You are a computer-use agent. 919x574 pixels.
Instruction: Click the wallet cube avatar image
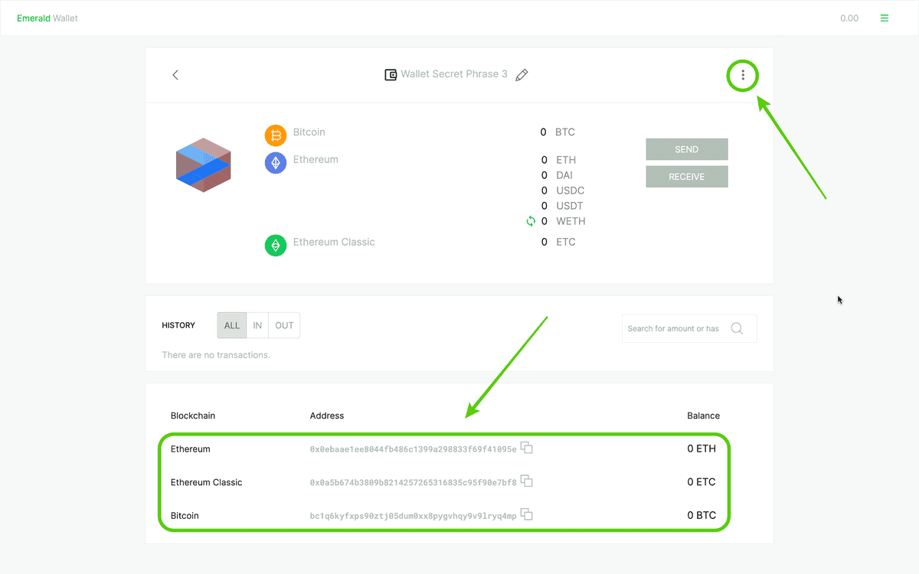(x=204, y=165)
